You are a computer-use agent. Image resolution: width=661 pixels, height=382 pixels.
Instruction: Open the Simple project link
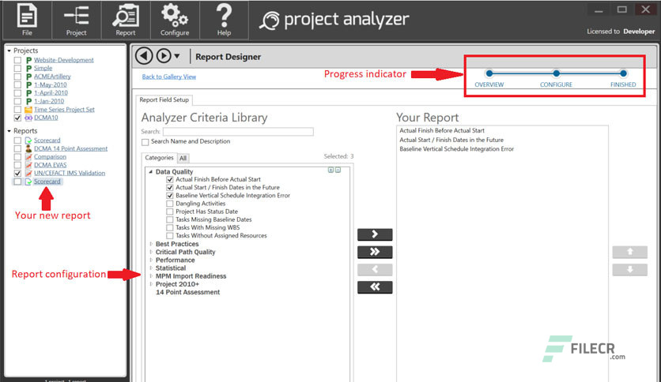43,68
